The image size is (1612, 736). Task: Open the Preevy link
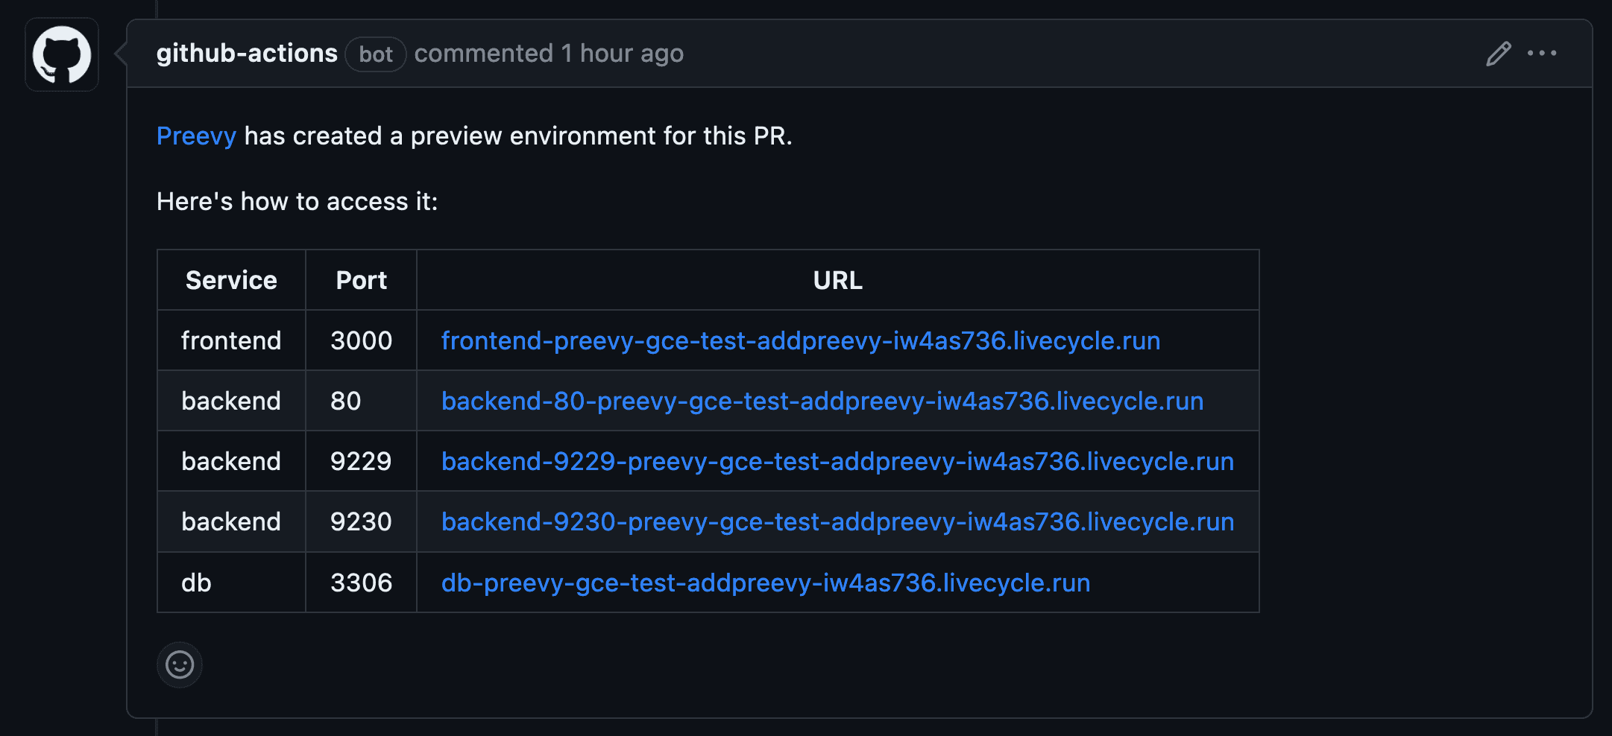point(196,136)
